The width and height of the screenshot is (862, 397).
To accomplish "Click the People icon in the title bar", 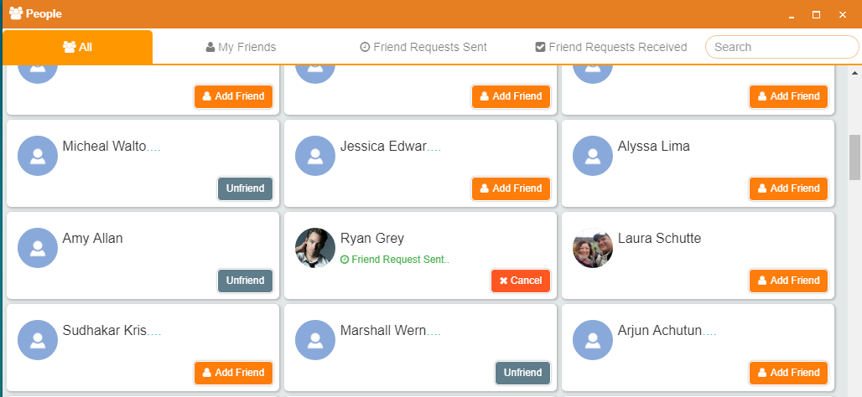I will pos(15,14).
